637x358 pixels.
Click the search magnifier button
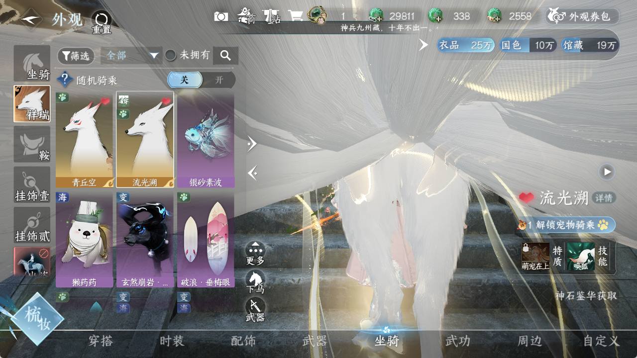(225, 56)
